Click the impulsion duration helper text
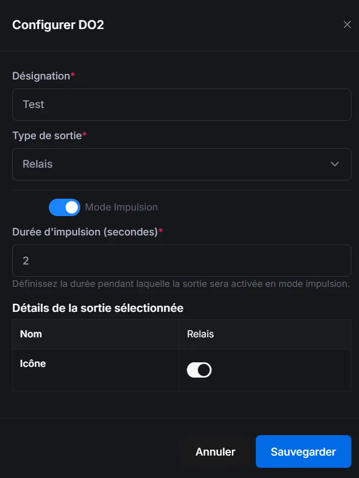This screenshot has width=359, height=478. 182,284
